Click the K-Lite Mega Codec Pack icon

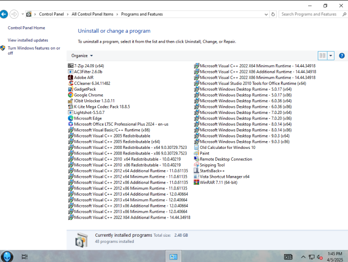pos(70,107)
